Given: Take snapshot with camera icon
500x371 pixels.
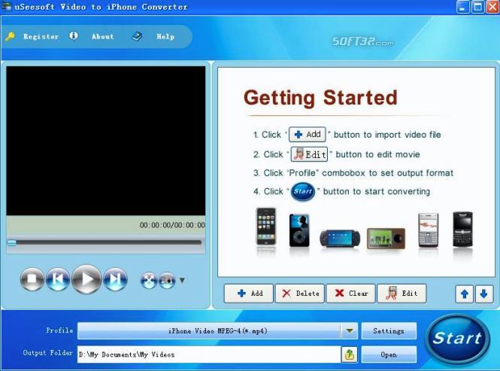Looking at the screenshot, I should coord(167,281).
